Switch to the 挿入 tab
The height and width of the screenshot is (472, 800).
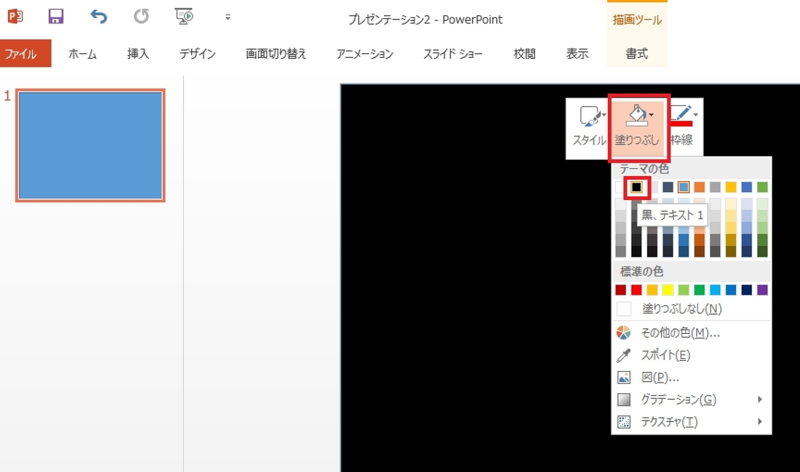pos(138,54)
